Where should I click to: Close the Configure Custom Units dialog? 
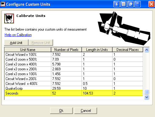point(151,4)
